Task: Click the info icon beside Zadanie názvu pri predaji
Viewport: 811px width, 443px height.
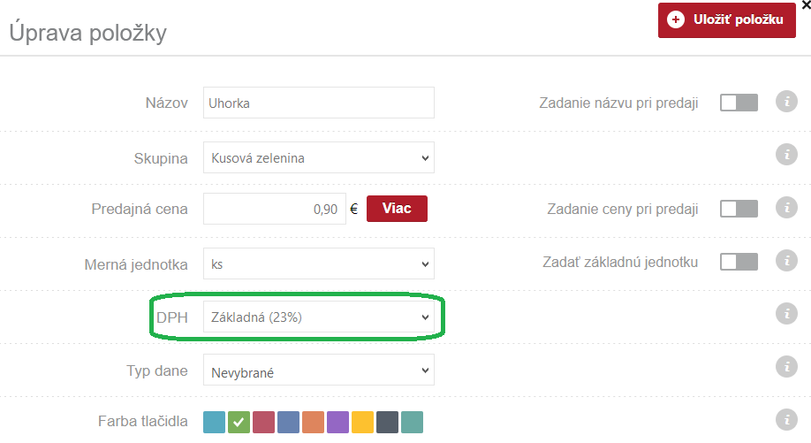Action: 785,102
